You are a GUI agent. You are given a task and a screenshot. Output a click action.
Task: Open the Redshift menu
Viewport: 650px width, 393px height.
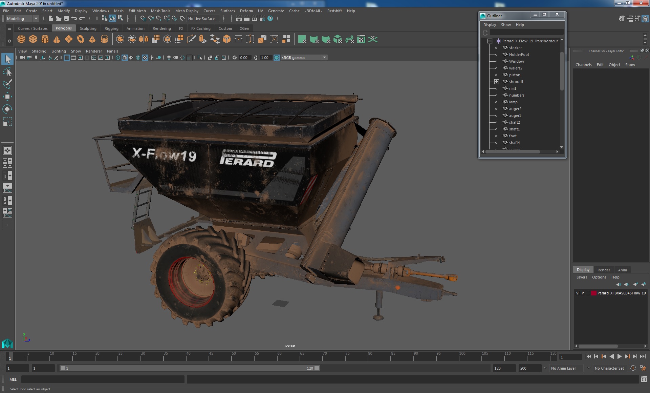click(x=334, y=11)
